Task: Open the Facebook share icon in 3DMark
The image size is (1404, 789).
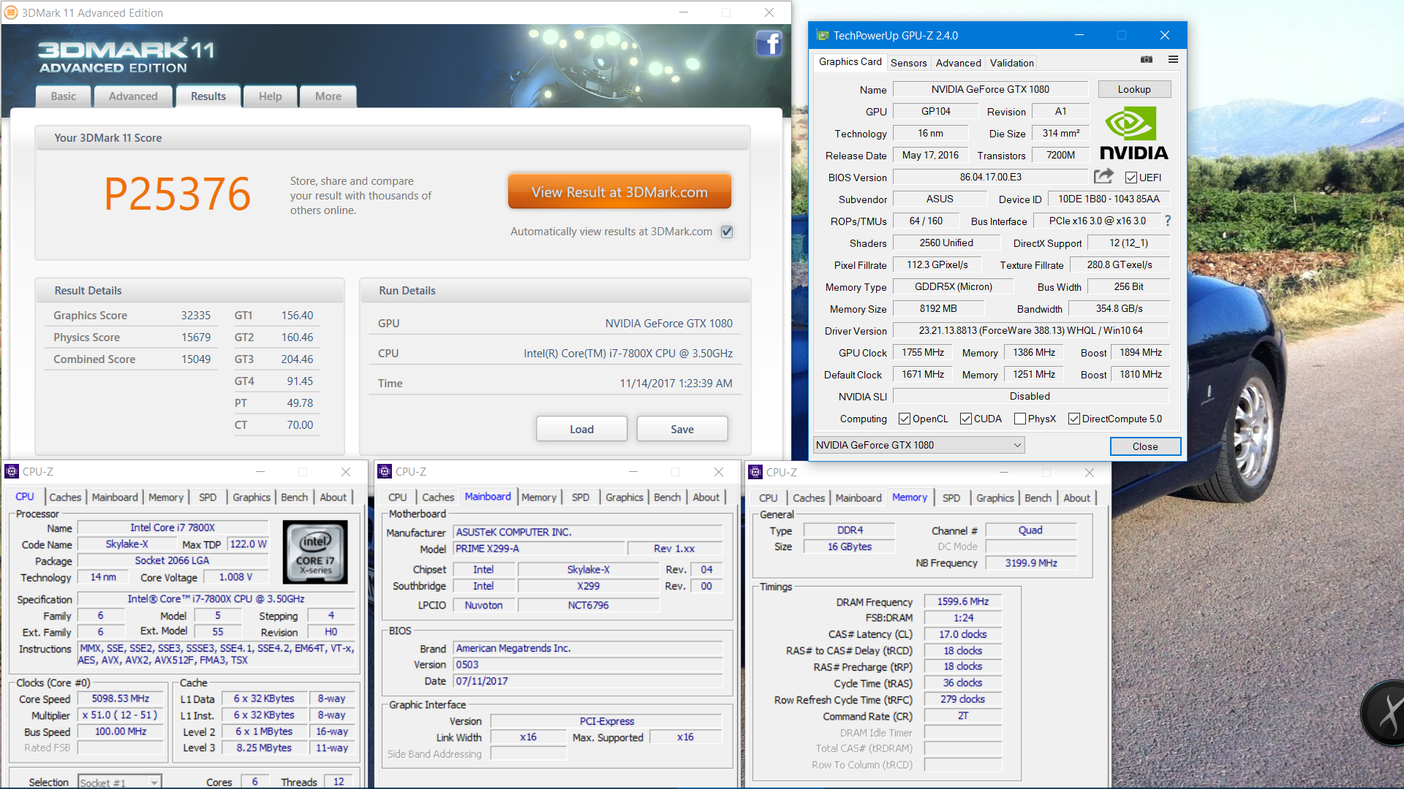Action: (x=769, y=44)
